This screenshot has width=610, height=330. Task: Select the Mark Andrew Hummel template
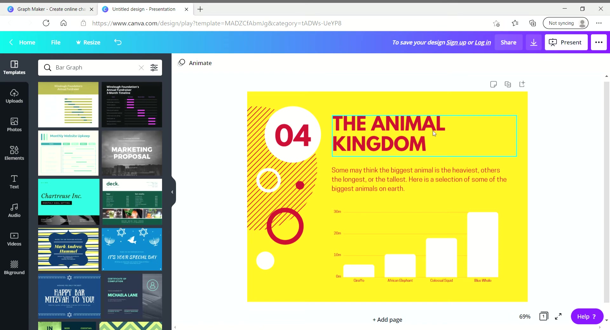click(x=68, y=249)
